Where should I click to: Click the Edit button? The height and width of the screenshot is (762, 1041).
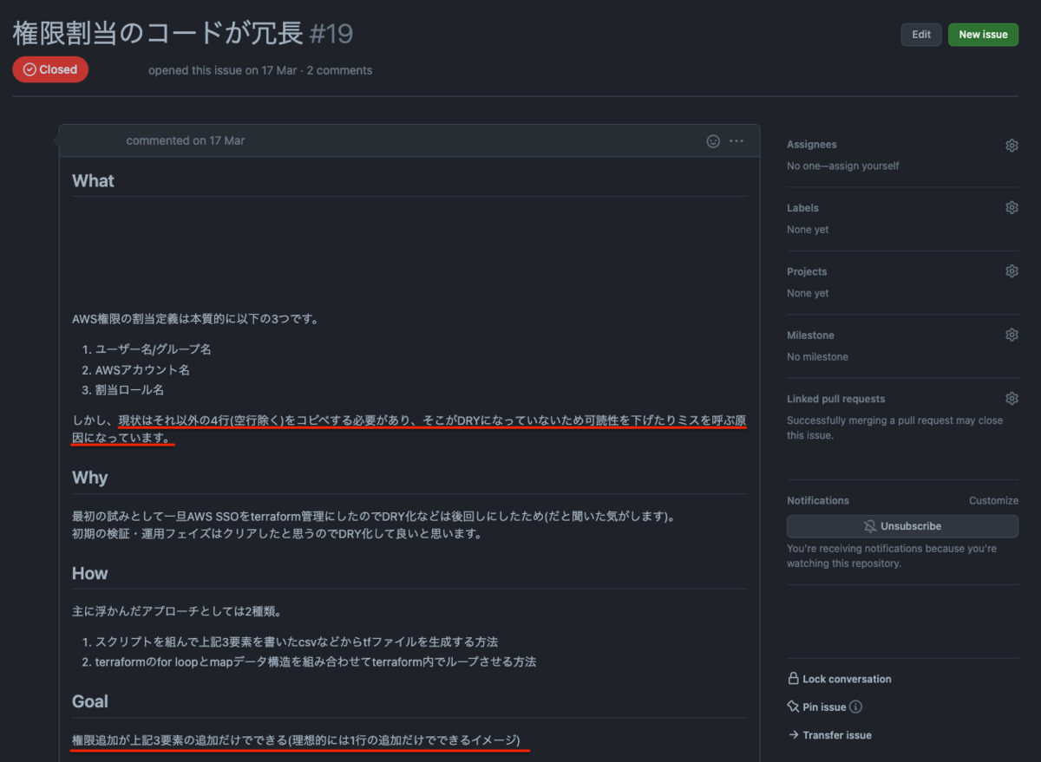[x=920, y=35]
